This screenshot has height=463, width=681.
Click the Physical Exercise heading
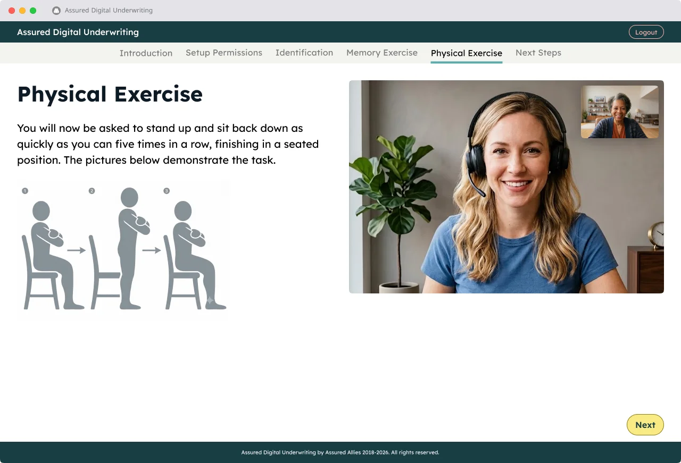click(110, 94)
